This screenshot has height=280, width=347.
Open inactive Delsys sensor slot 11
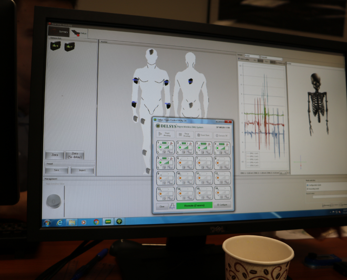[204, 178]
